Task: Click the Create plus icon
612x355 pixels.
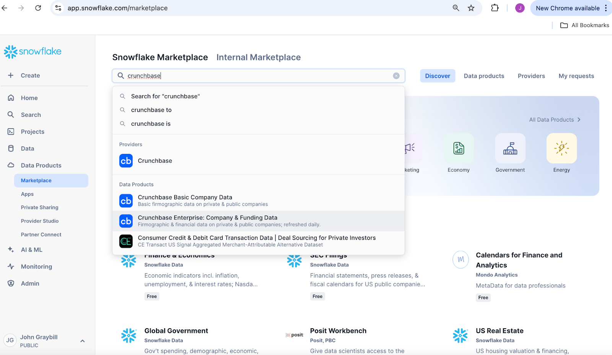Action: (11, 75)
